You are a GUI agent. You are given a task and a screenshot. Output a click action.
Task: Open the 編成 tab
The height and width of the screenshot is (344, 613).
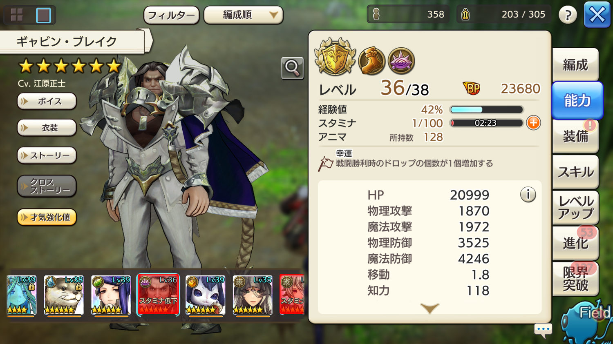click(x=575, y=64)
